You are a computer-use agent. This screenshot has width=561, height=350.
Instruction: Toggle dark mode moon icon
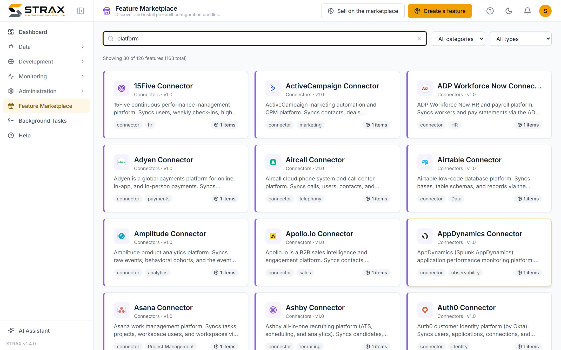(509, 11)
